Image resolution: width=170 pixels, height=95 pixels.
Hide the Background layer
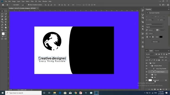click(x=147, y=80)
